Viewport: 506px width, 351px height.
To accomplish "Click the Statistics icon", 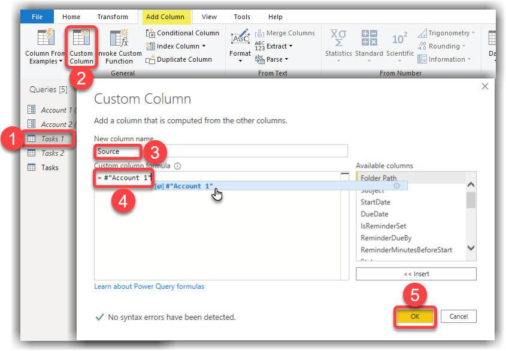I will click(x=338, y=38).
